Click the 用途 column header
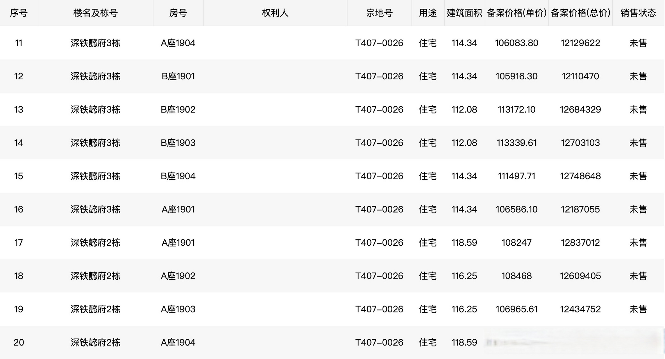 coord(428,13)
